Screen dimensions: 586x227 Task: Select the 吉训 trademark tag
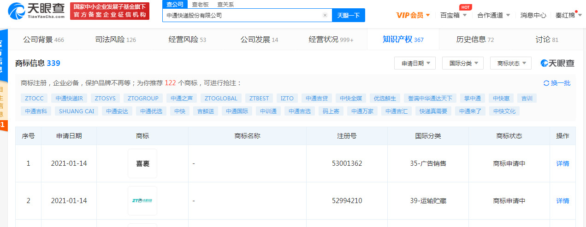click(x=527, y=98)
